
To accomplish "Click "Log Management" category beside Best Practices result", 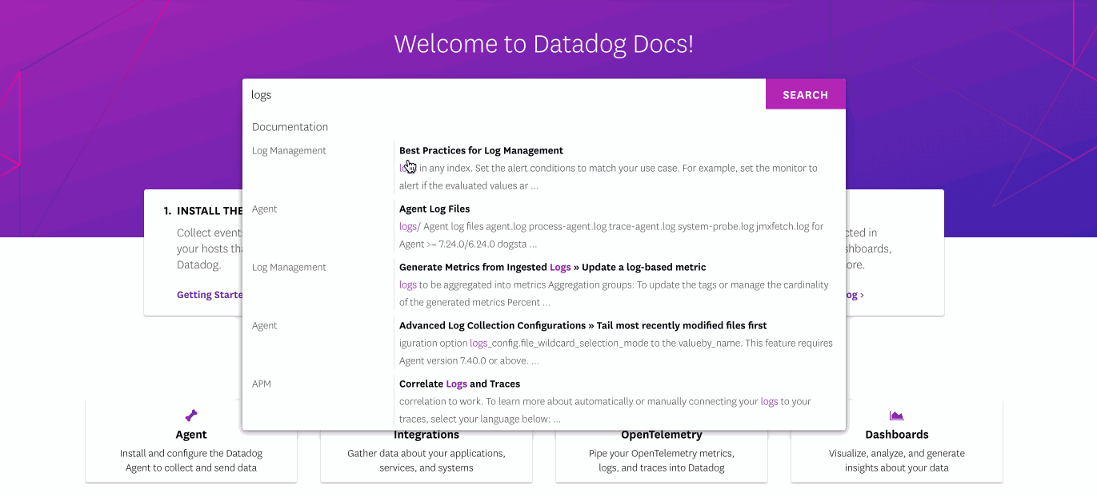I will tap(289, 150).
